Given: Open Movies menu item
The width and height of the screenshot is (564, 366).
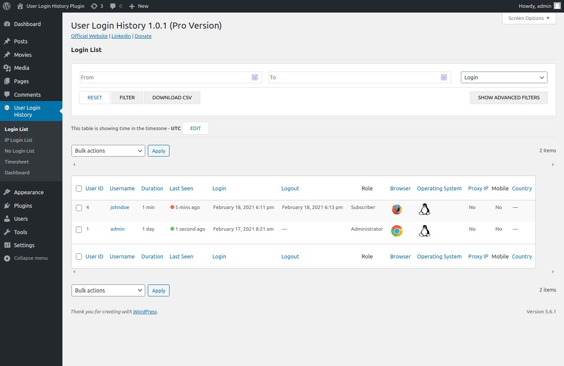Looking at the screenshot, I should point(31,55).
